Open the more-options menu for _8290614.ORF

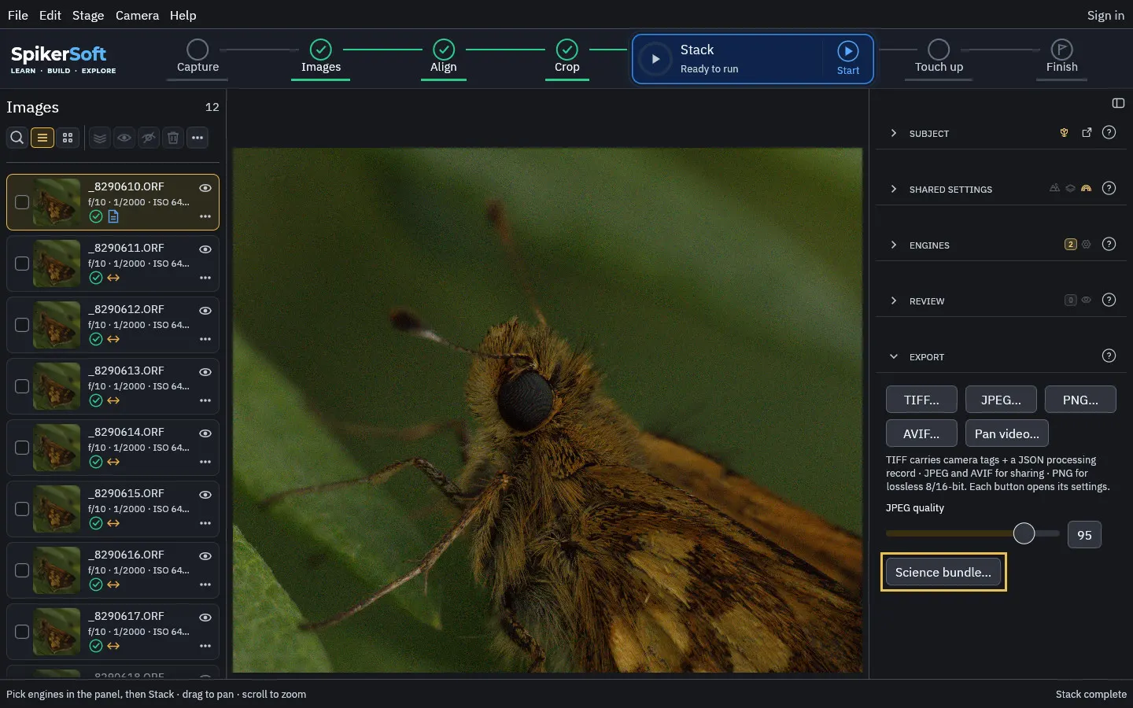[205, 462]
